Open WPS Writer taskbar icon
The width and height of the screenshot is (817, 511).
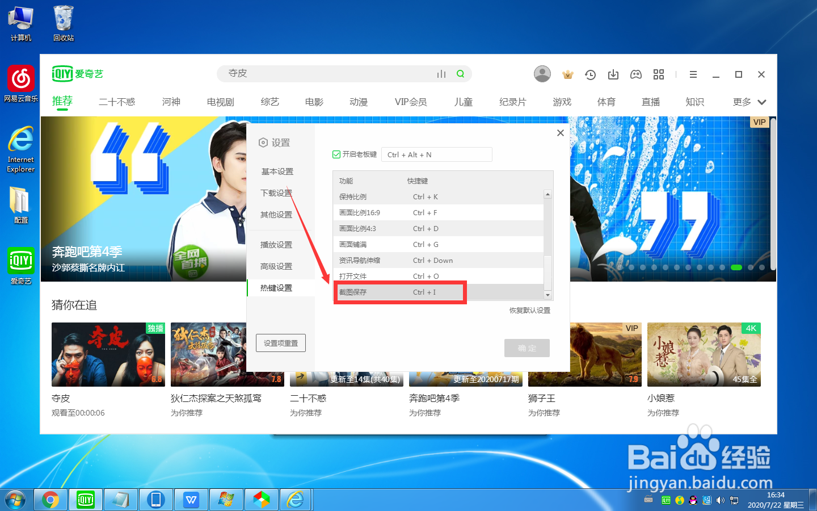[x=191, y=500]
